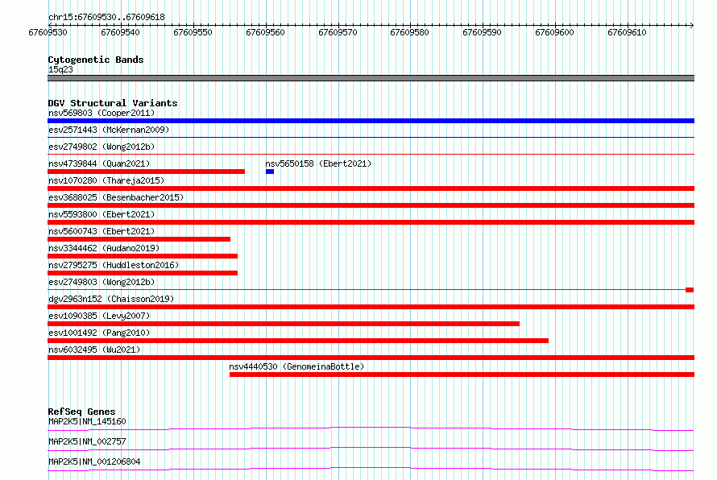Open variant nsv6032495 (Wu2021)
717x480 pixels.
point(94,350)
